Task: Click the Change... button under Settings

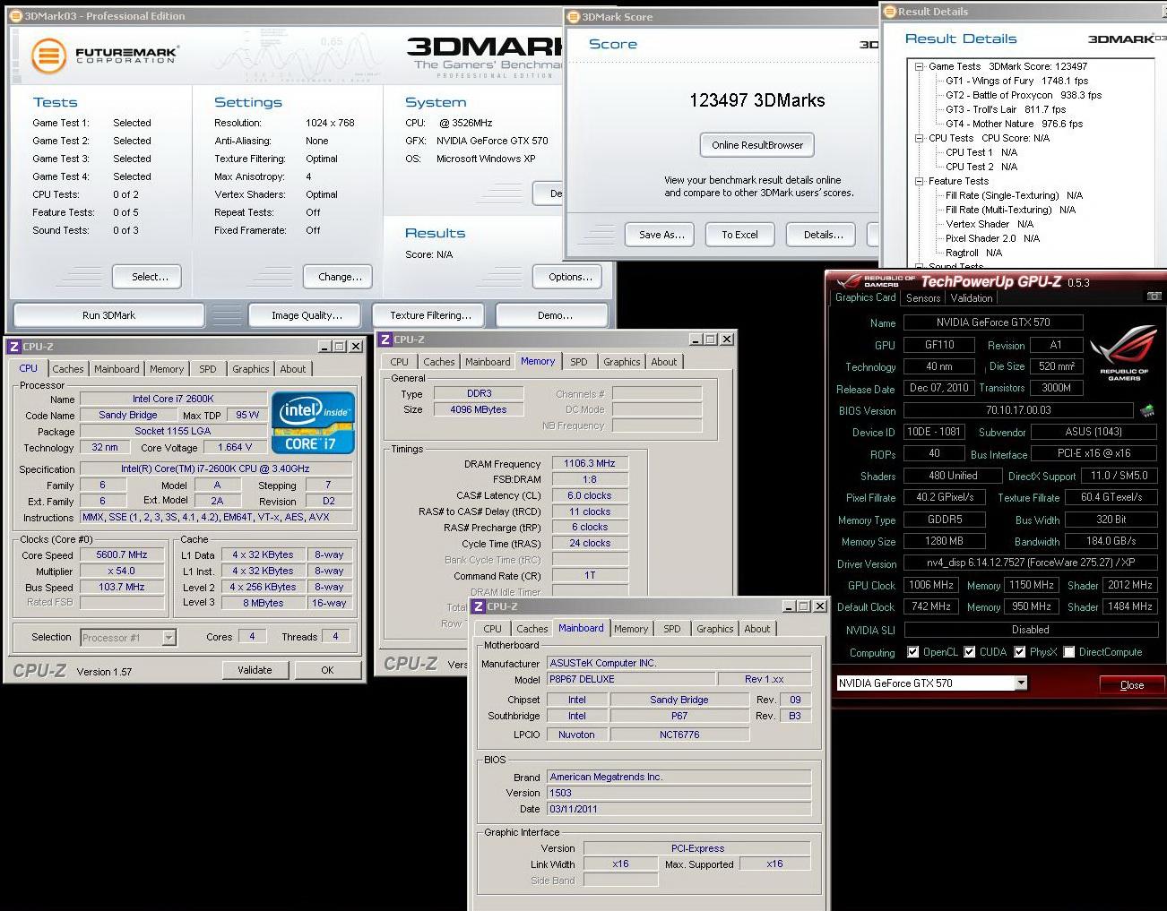Action: (339, 277)
